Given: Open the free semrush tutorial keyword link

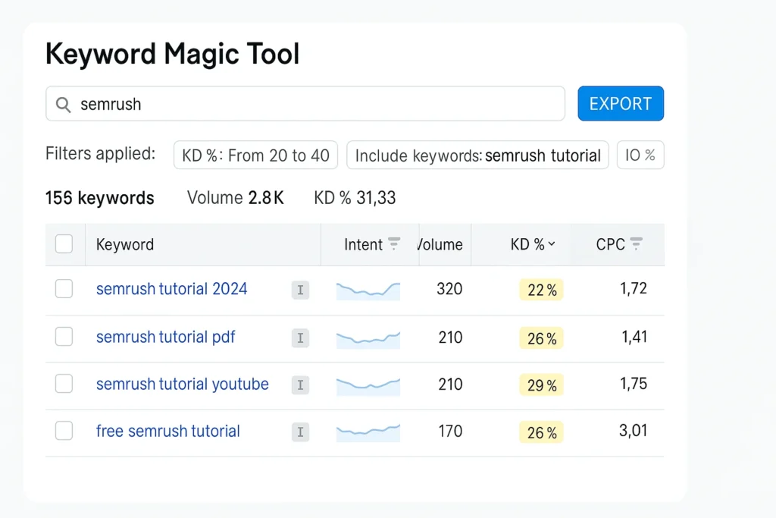Looking at the screenshot, I should [x=167, y=431].
